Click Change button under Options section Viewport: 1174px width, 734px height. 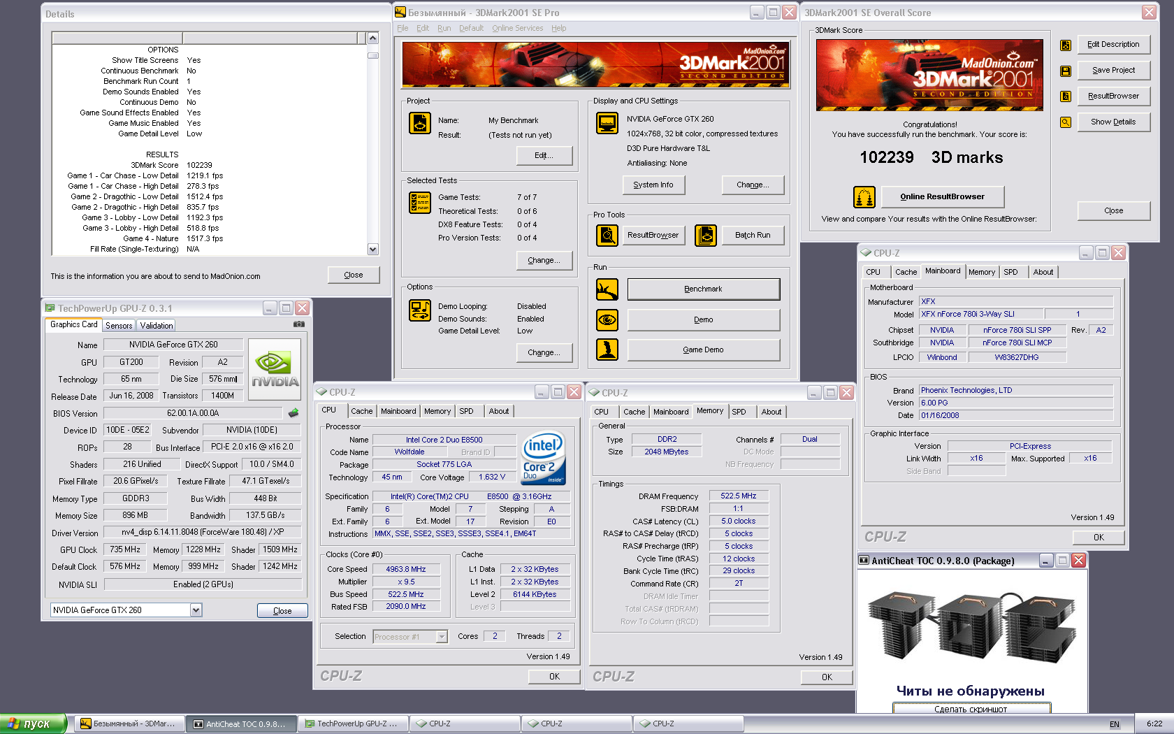[x=544, y=353]
